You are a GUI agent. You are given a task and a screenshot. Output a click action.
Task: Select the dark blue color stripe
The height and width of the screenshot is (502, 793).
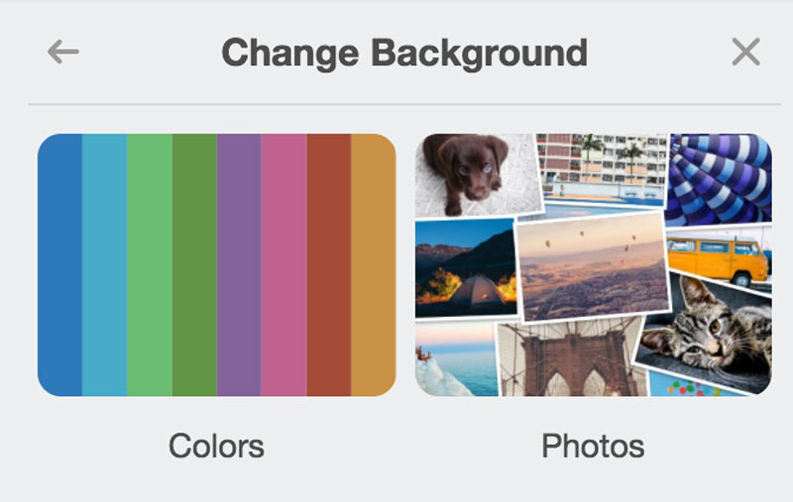click(x=59, y=264)
